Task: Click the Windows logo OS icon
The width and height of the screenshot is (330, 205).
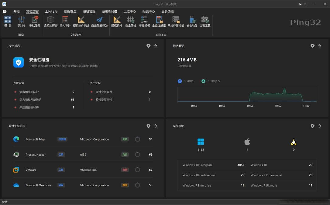Action: pos(201,142)
